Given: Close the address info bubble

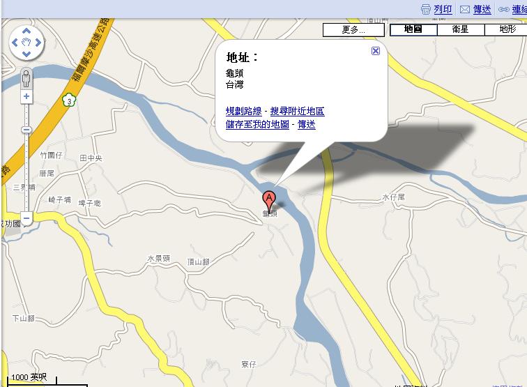Looking at the screenshot, I should tap(376, 51).
